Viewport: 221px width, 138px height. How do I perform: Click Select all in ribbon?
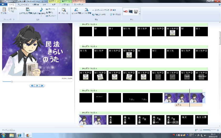pyautogui.click(x=115, y=14)
